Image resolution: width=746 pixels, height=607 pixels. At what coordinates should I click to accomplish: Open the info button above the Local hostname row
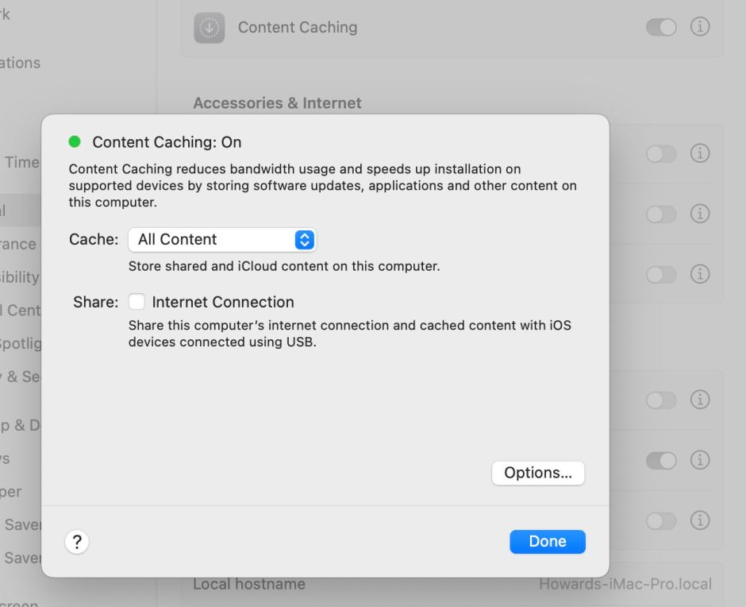(x=700, y=521)
